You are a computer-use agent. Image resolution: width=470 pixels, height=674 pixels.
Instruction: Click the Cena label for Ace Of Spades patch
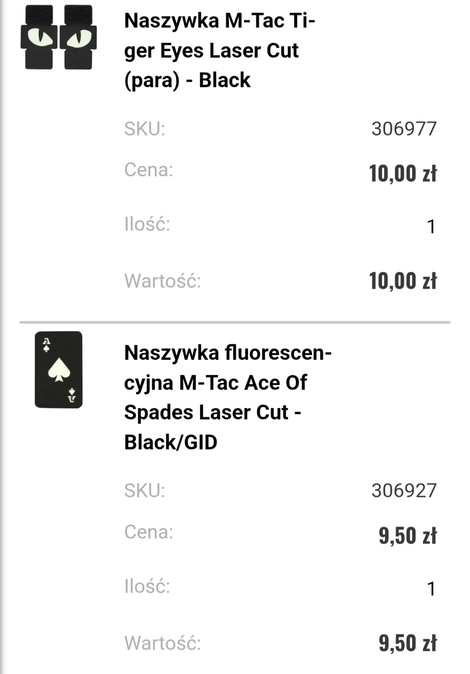148,532
